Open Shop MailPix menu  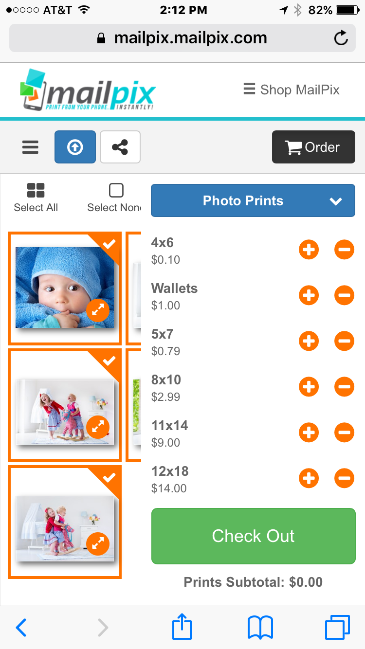pyautogui.click(x=292, y=90)
